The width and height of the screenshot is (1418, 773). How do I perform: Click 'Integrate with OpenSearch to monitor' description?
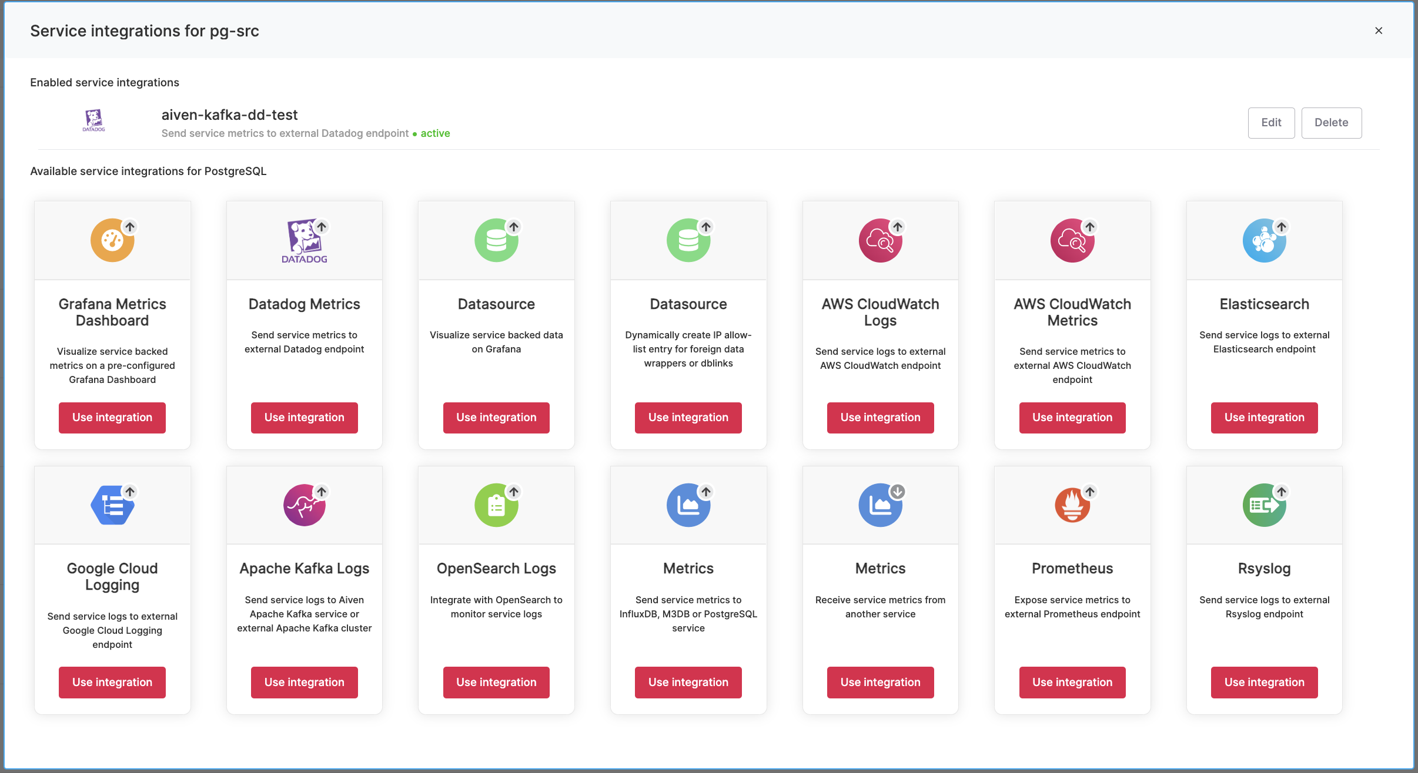click(496, 607)
